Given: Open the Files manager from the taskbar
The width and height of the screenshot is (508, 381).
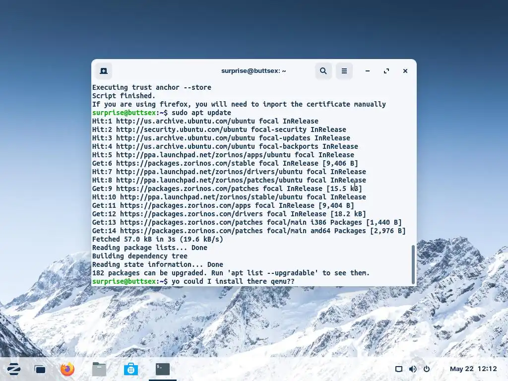Looking at the screenshot, I should tap(99, 369).
